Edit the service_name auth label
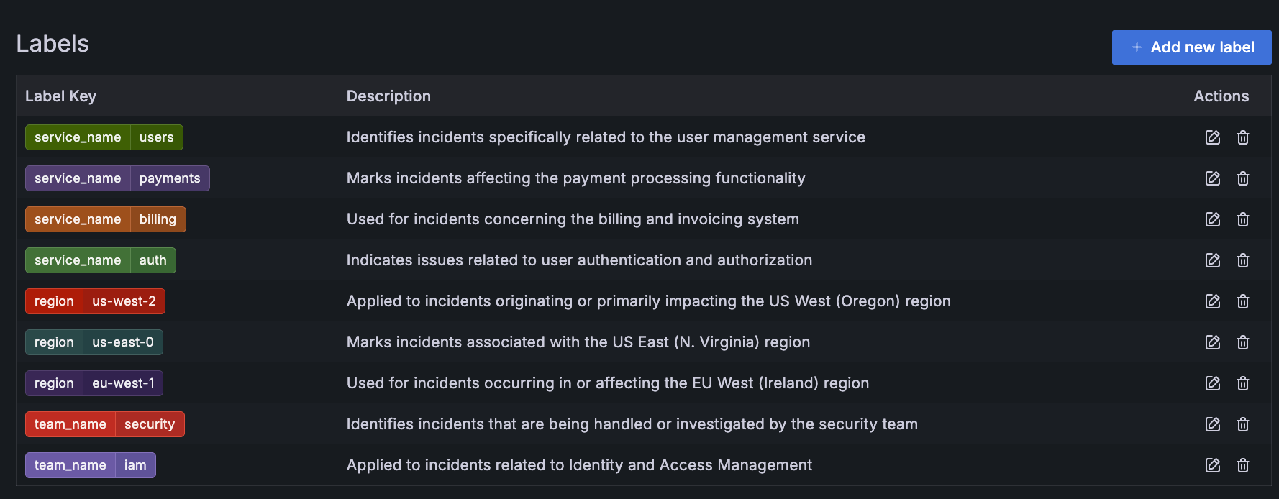 tap(1213, 260)
